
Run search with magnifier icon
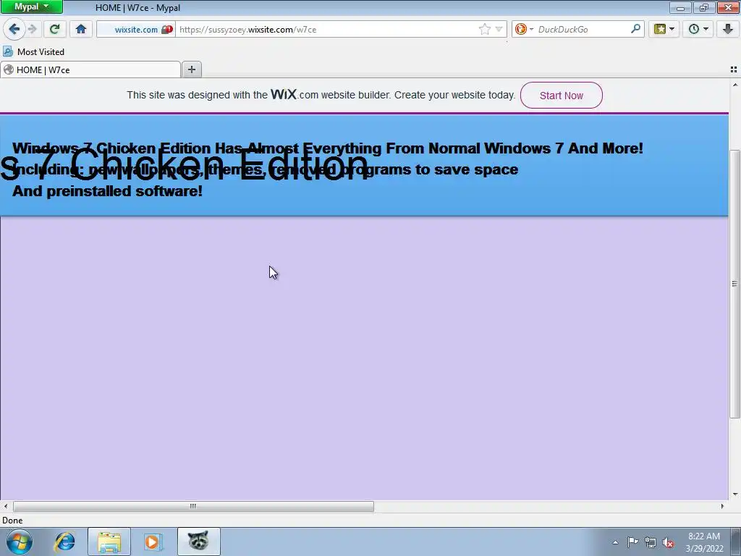point(635,29)
